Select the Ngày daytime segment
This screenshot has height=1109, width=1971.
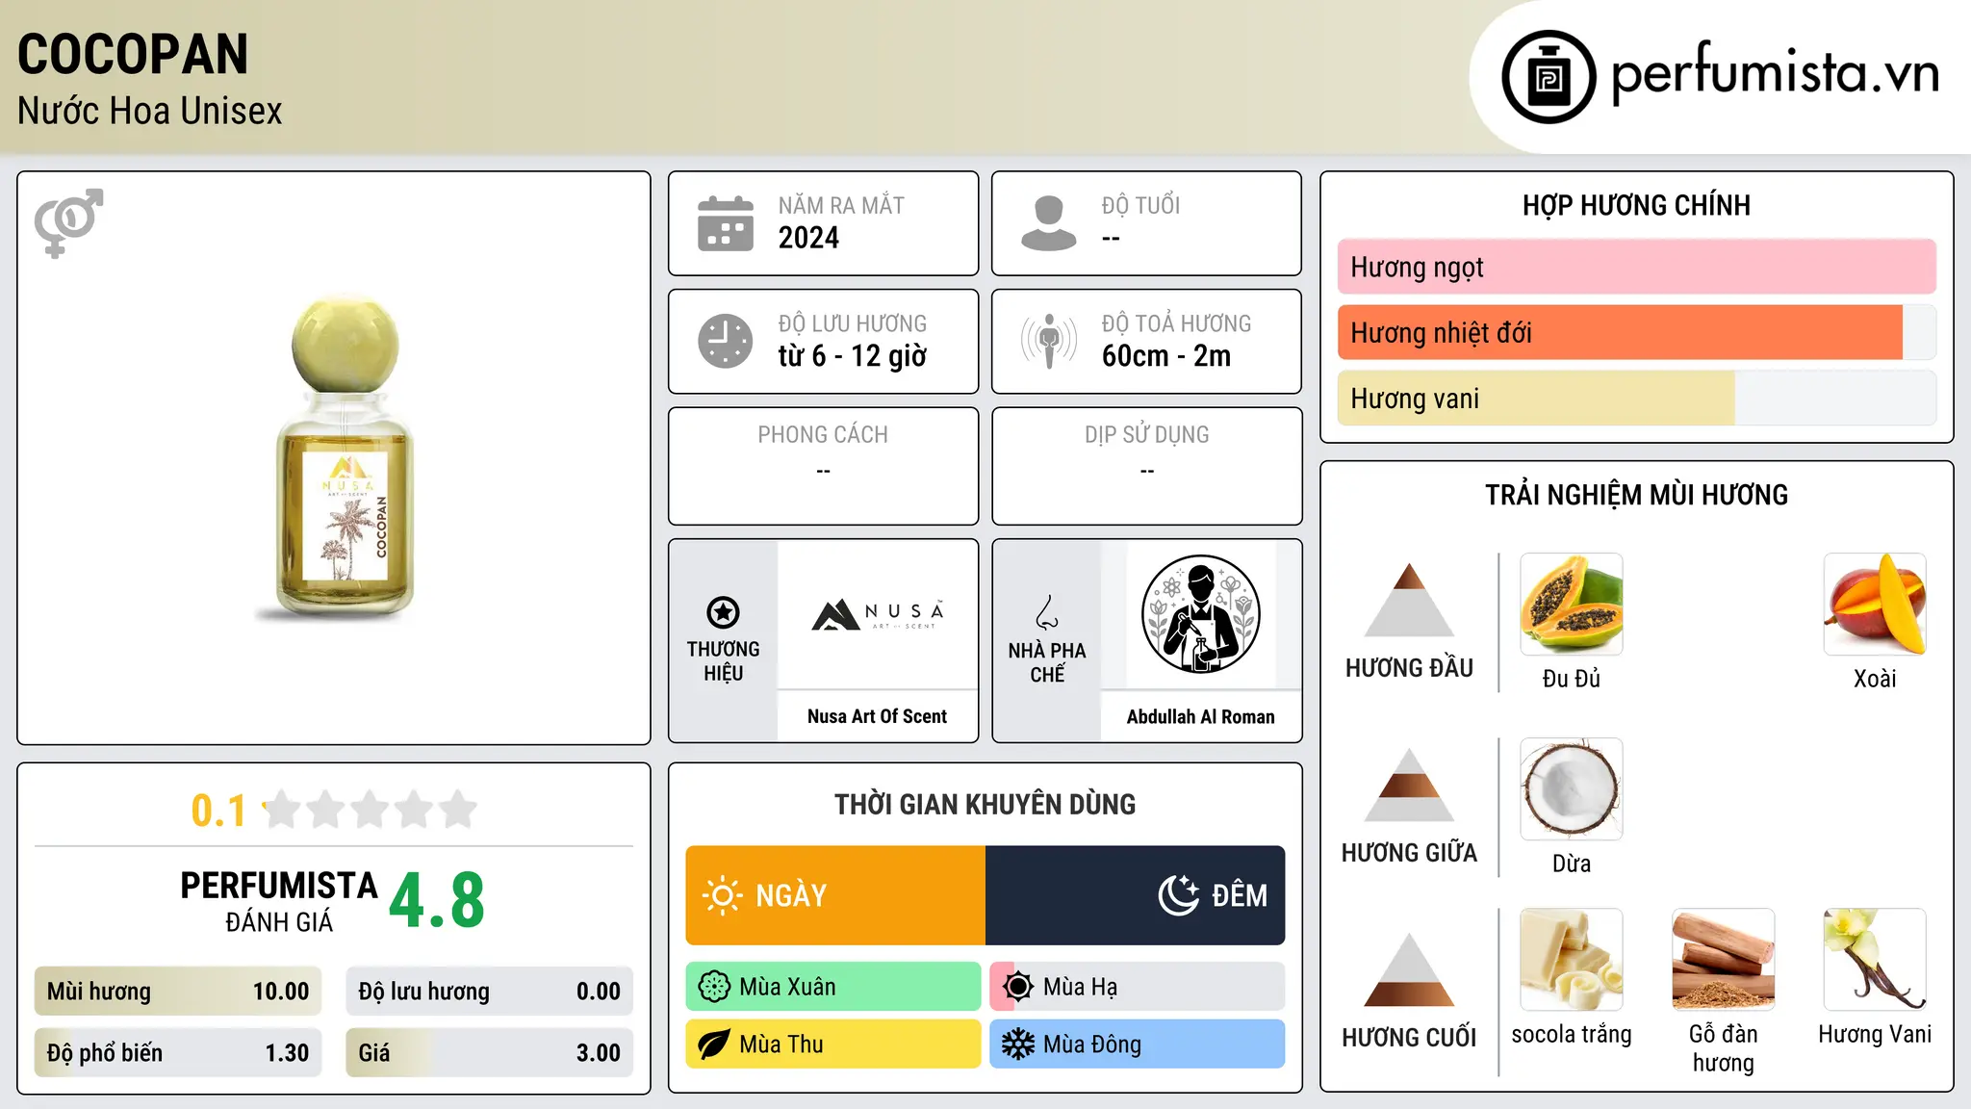click(835, 895)
